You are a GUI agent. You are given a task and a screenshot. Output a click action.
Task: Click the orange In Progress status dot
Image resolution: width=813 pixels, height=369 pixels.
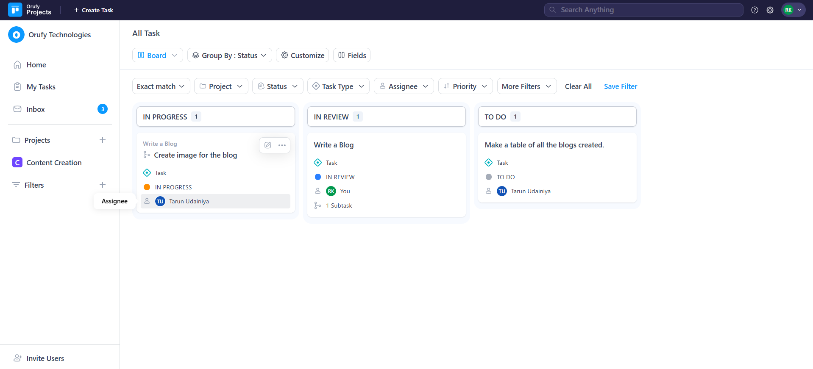[x=147, y=187]
